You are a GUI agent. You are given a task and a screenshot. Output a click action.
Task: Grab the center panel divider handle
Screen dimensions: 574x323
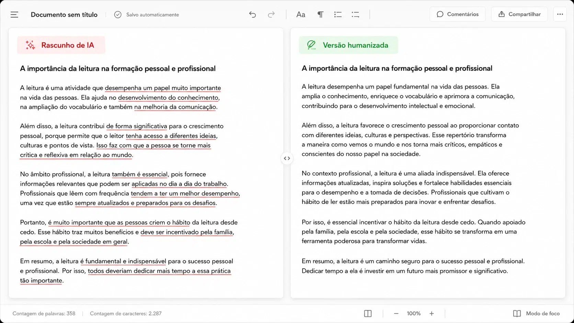coord(287,158)
